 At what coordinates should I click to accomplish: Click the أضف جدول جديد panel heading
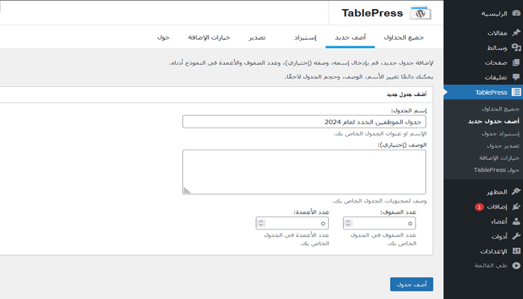tap(406, 94)
